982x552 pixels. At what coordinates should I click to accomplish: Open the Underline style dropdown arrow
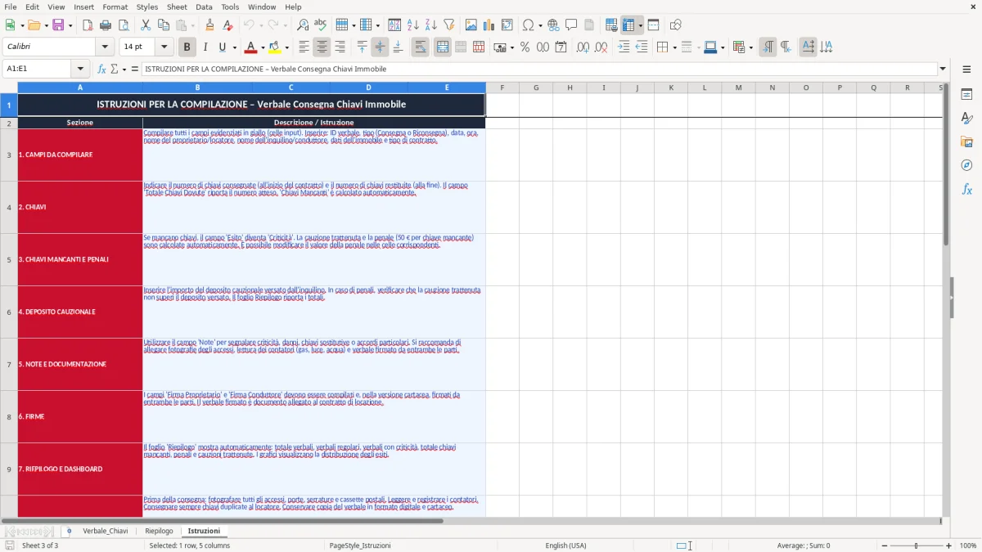[x=233, y=47]
